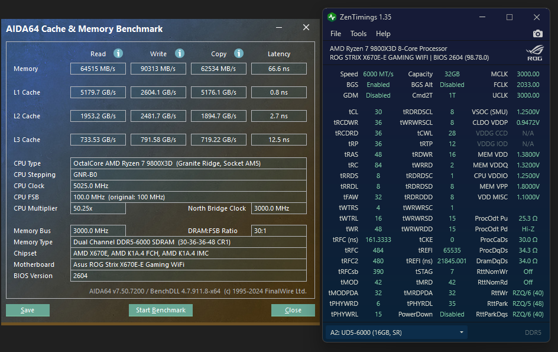
Task: Click the ROG logo in ZenTimings
Action: pos(534,53)
